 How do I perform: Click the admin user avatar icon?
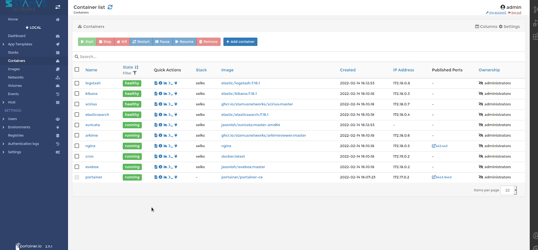click(x=503, y=7)
